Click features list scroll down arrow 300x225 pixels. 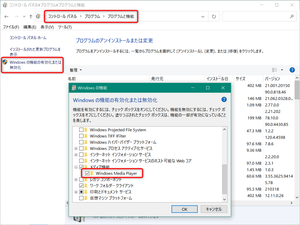click(224, 199)
